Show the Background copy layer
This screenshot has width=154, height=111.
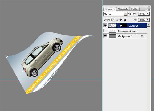(105, 31)
